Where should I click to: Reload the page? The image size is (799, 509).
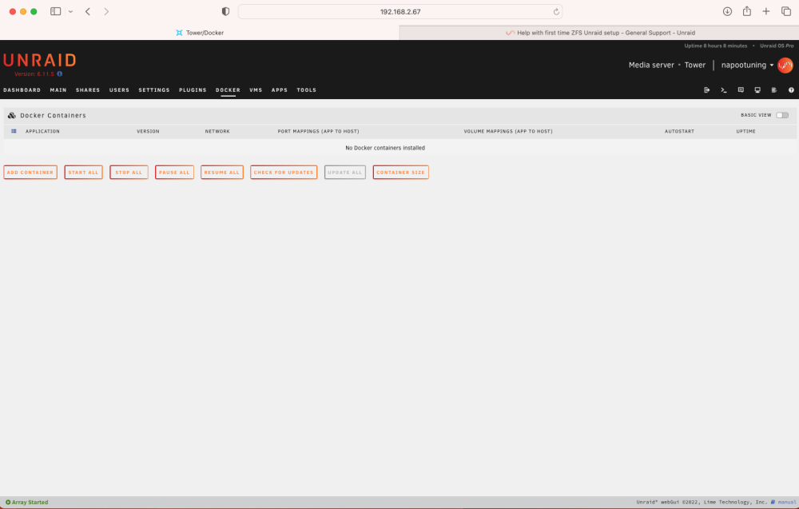556,12
